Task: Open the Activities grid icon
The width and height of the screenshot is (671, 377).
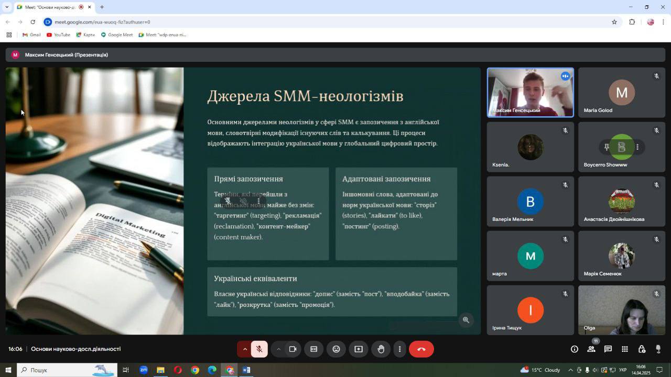Action: tap(625, 349)
